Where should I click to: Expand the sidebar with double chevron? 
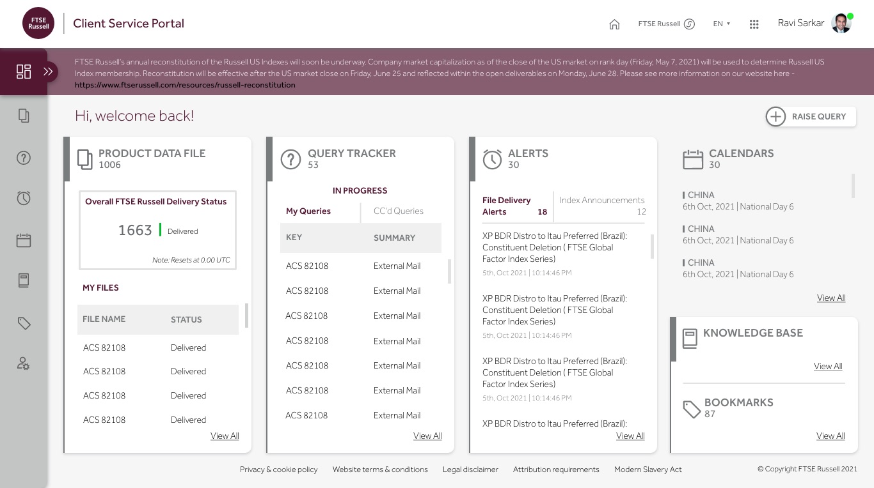coord(48,72)
